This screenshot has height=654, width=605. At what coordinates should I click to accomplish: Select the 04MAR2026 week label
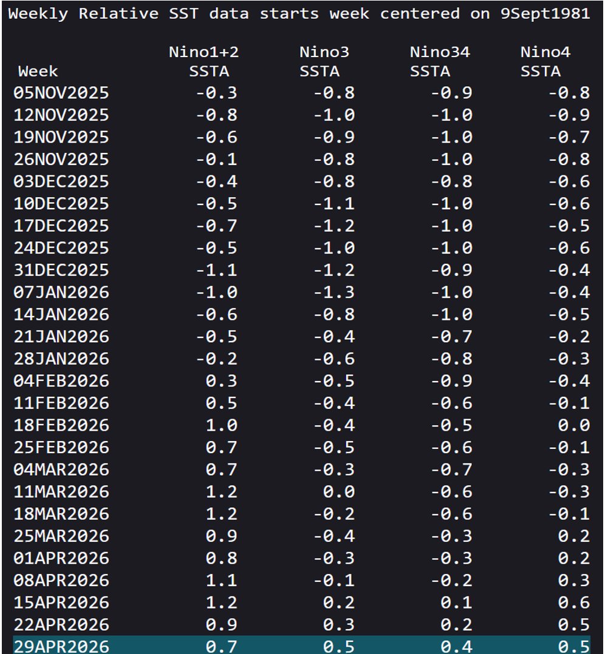[61, 469]
